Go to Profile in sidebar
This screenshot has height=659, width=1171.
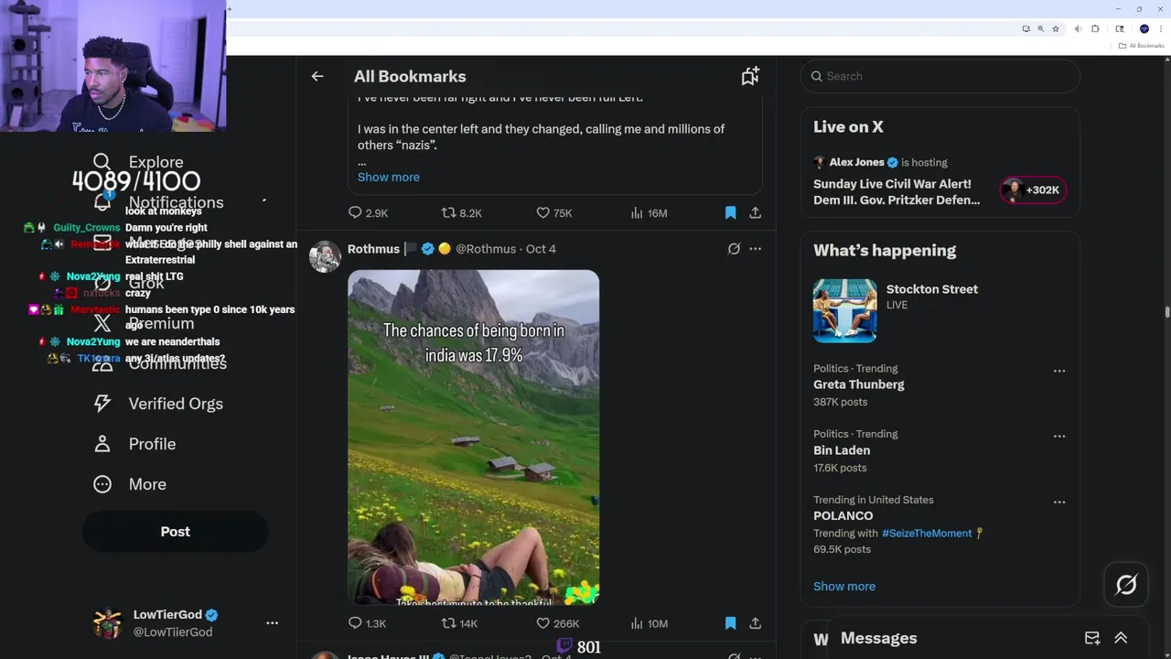pyautogui.click(x=152, y=444)
